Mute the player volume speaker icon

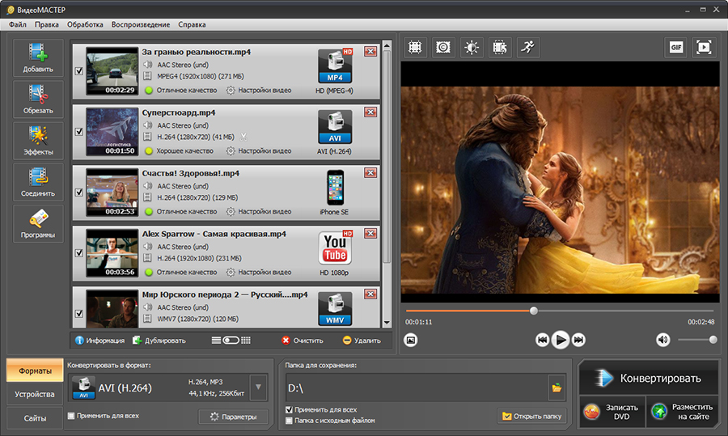point(662,340)
